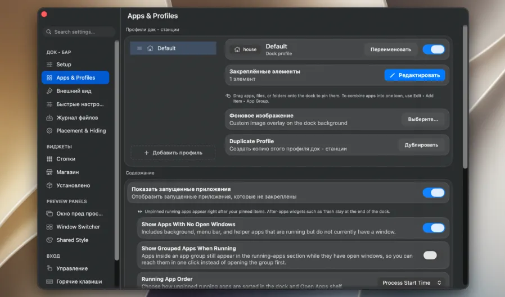
Task: Open Горячие клавиши section
Action: pyautogui.click(x=75, y=282)
